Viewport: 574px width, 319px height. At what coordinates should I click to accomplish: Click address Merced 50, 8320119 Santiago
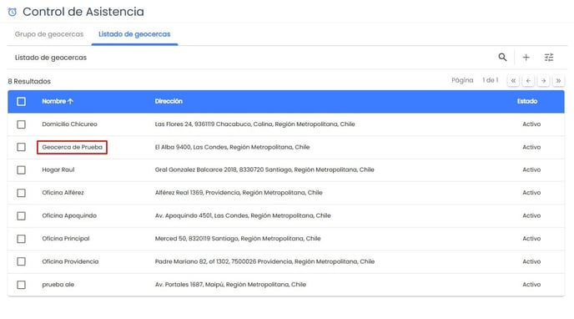tap(238, 239)
